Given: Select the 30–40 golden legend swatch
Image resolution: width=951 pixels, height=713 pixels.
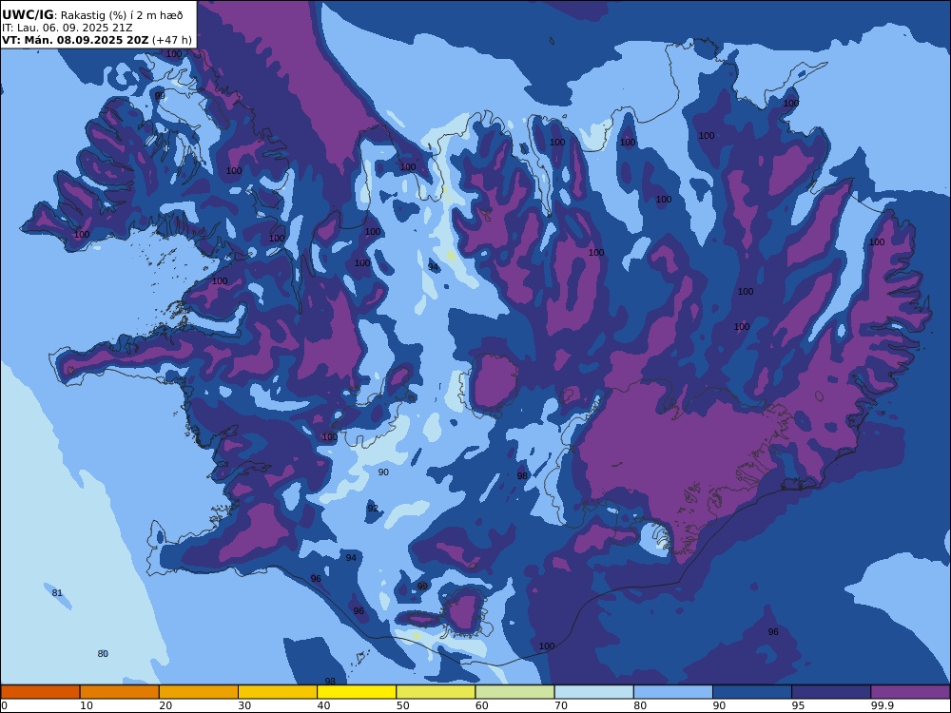Looking at the screenshot, I should tap(278, 692).
